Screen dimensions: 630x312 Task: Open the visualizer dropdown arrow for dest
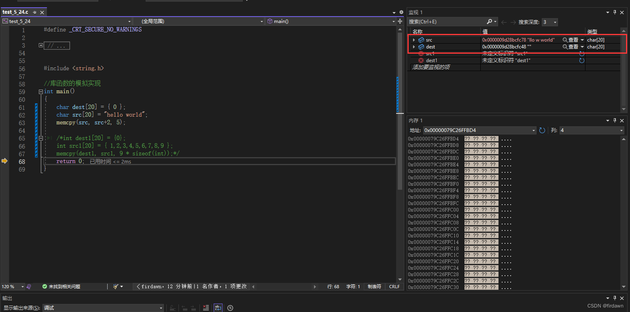click(582, 47)
